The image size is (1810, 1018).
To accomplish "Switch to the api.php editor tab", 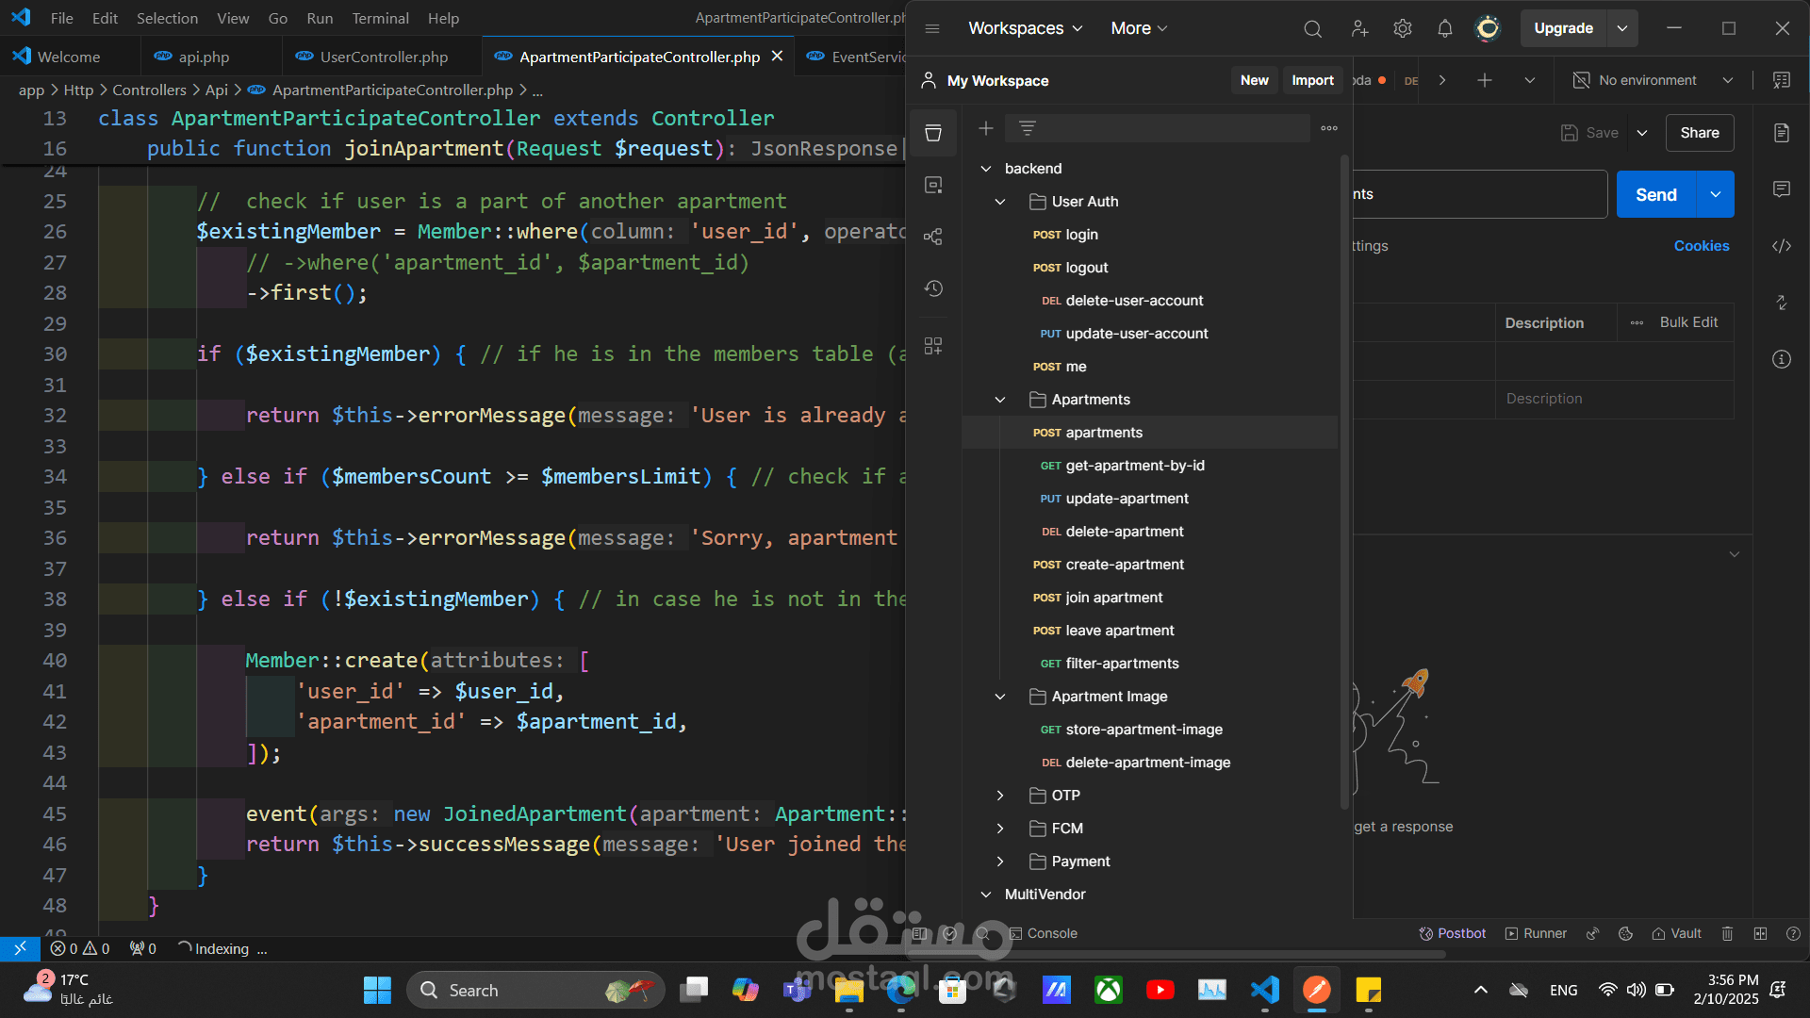I will (204, 57).
